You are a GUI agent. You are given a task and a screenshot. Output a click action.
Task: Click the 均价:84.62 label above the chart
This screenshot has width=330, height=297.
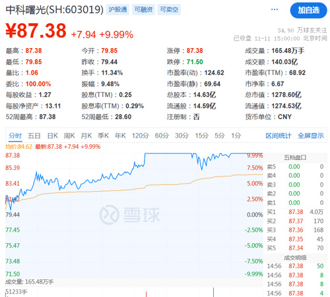[x=18, y=147]
